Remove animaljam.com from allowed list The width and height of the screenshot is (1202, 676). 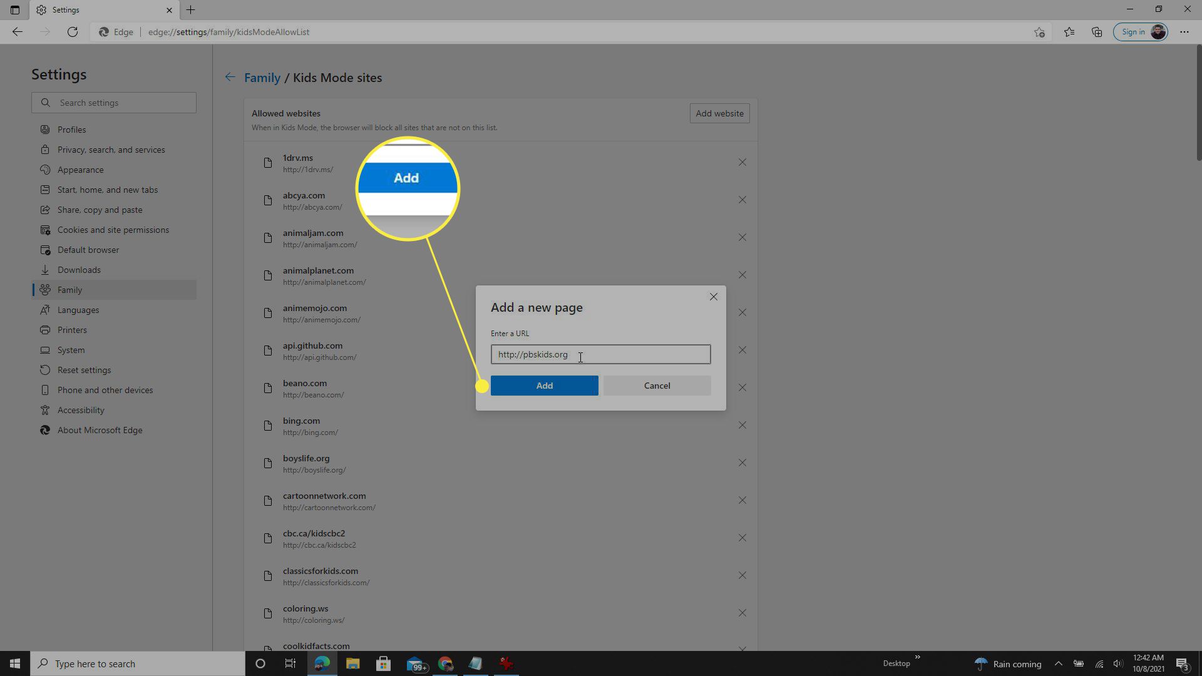(742, 237)
